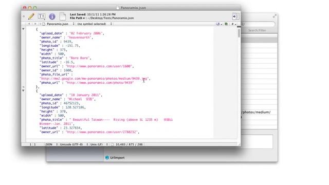Click the photo_id value 46752123
Image resolution: width=329 pixels, height=185 pixels.
[71, 103]
